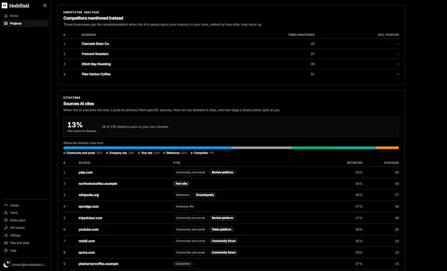
Task: Click the Affiliate share icon
Action: pyautogui.click(x=6, y=235)
